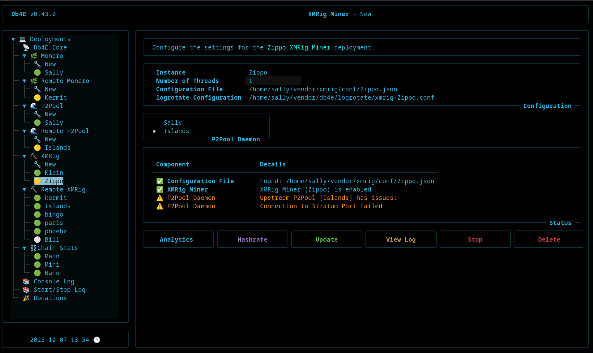Click the clock icon next to the date
Viewport: 593px width, 353px height.
97,340
